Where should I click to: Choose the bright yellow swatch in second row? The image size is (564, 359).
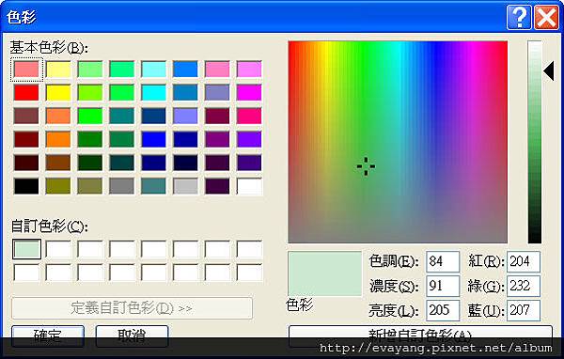click(58, 93)
